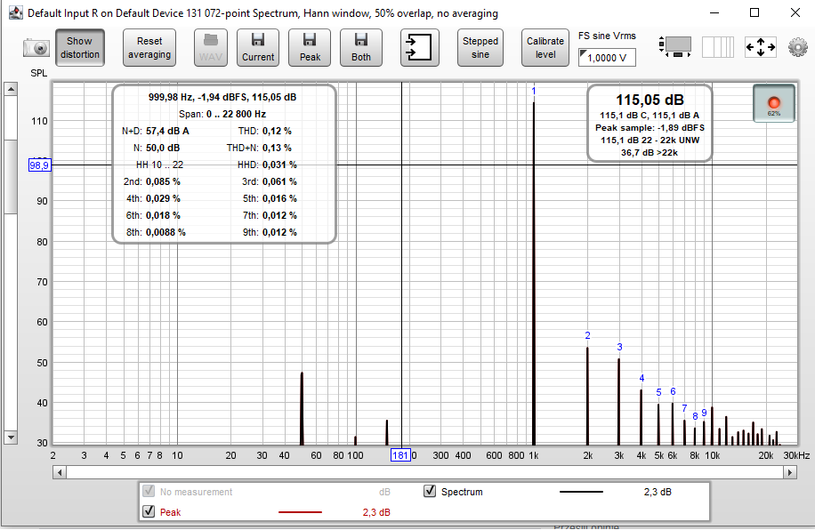Click the disabled WAV folder button

coord(211,48)
